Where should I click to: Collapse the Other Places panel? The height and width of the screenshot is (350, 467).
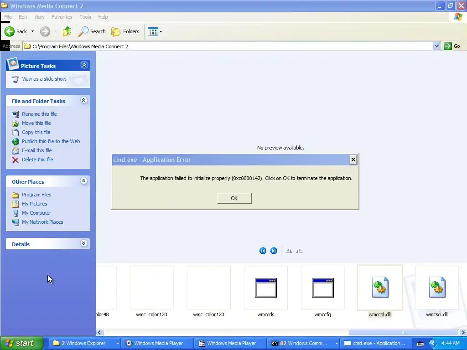84,181
